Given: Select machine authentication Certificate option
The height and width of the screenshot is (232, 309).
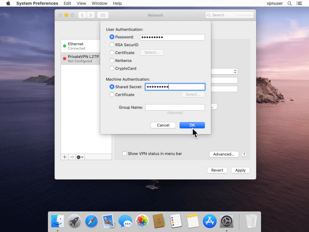Looking at the screenshot, I should click(x=112, y=95).
